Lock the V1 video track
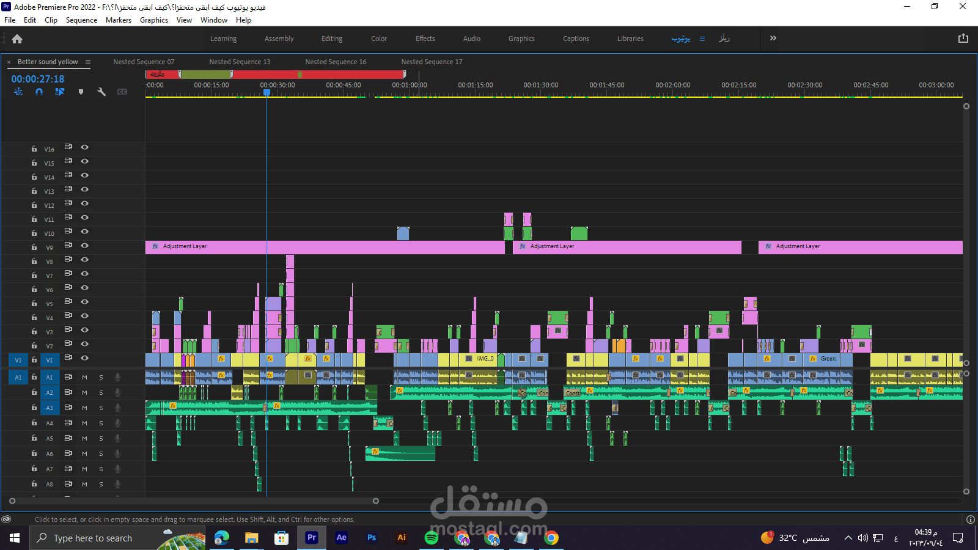The height and width of the screenshot is (550, 978). click(34, 360)
